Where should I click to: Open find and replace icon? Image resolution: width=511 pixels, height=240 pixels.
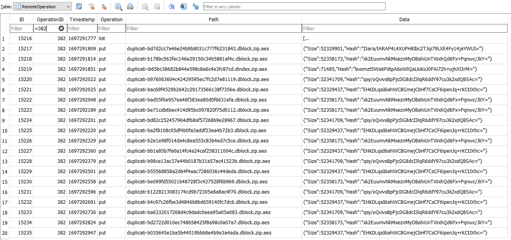195,6
